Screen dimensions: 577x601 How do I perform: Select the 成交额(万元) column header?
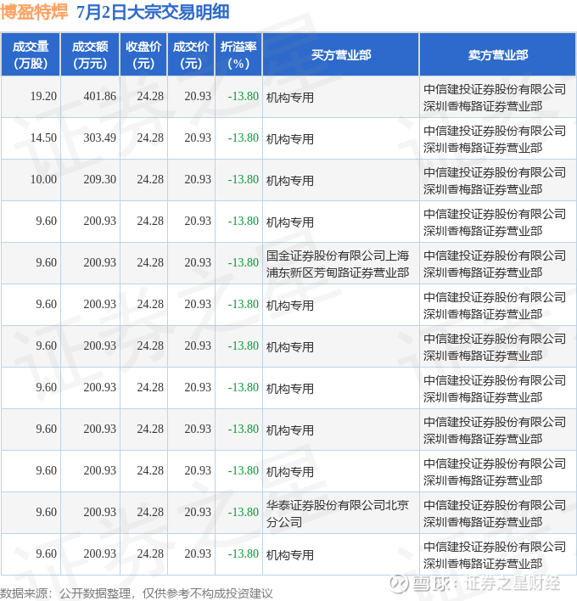click(91, 55)
